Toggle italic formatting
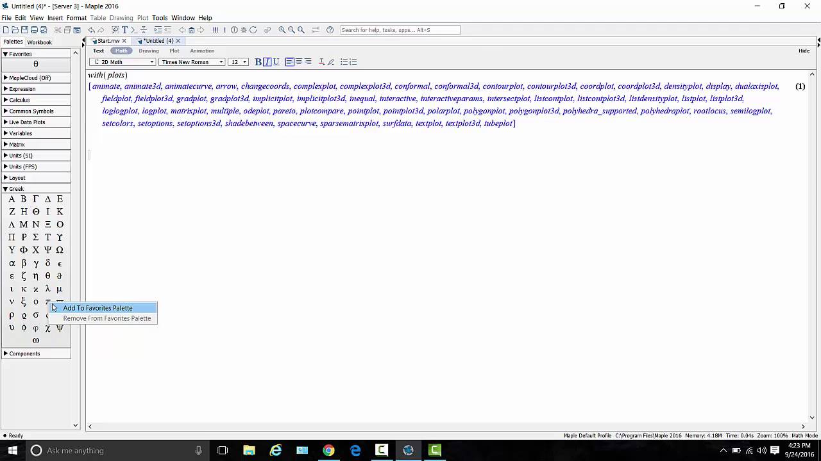821x461 pixels. pos(267,62)
